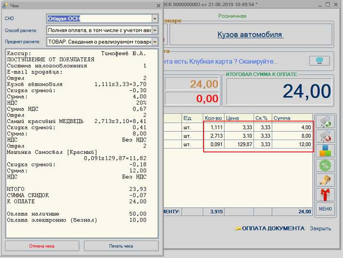This screenshot has height=258, width=343.
Task: Click the Кол-во column header
Action: (213, 118)
